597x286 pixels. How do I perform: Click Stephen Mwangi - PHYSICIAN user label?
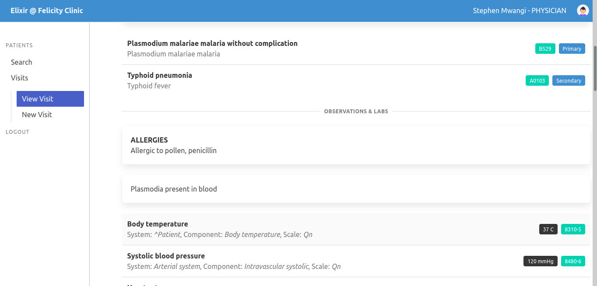[520, 10]
